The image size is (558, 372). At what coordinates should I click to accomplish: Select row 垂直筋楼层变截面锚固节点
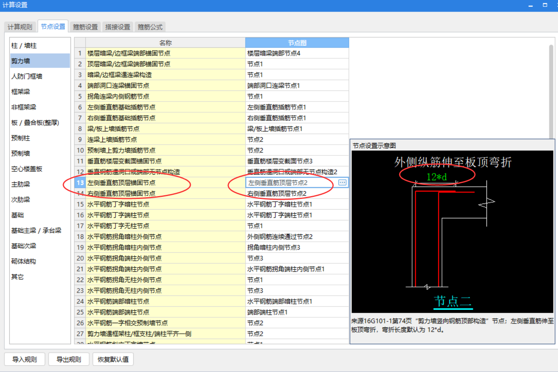(165, 161)
